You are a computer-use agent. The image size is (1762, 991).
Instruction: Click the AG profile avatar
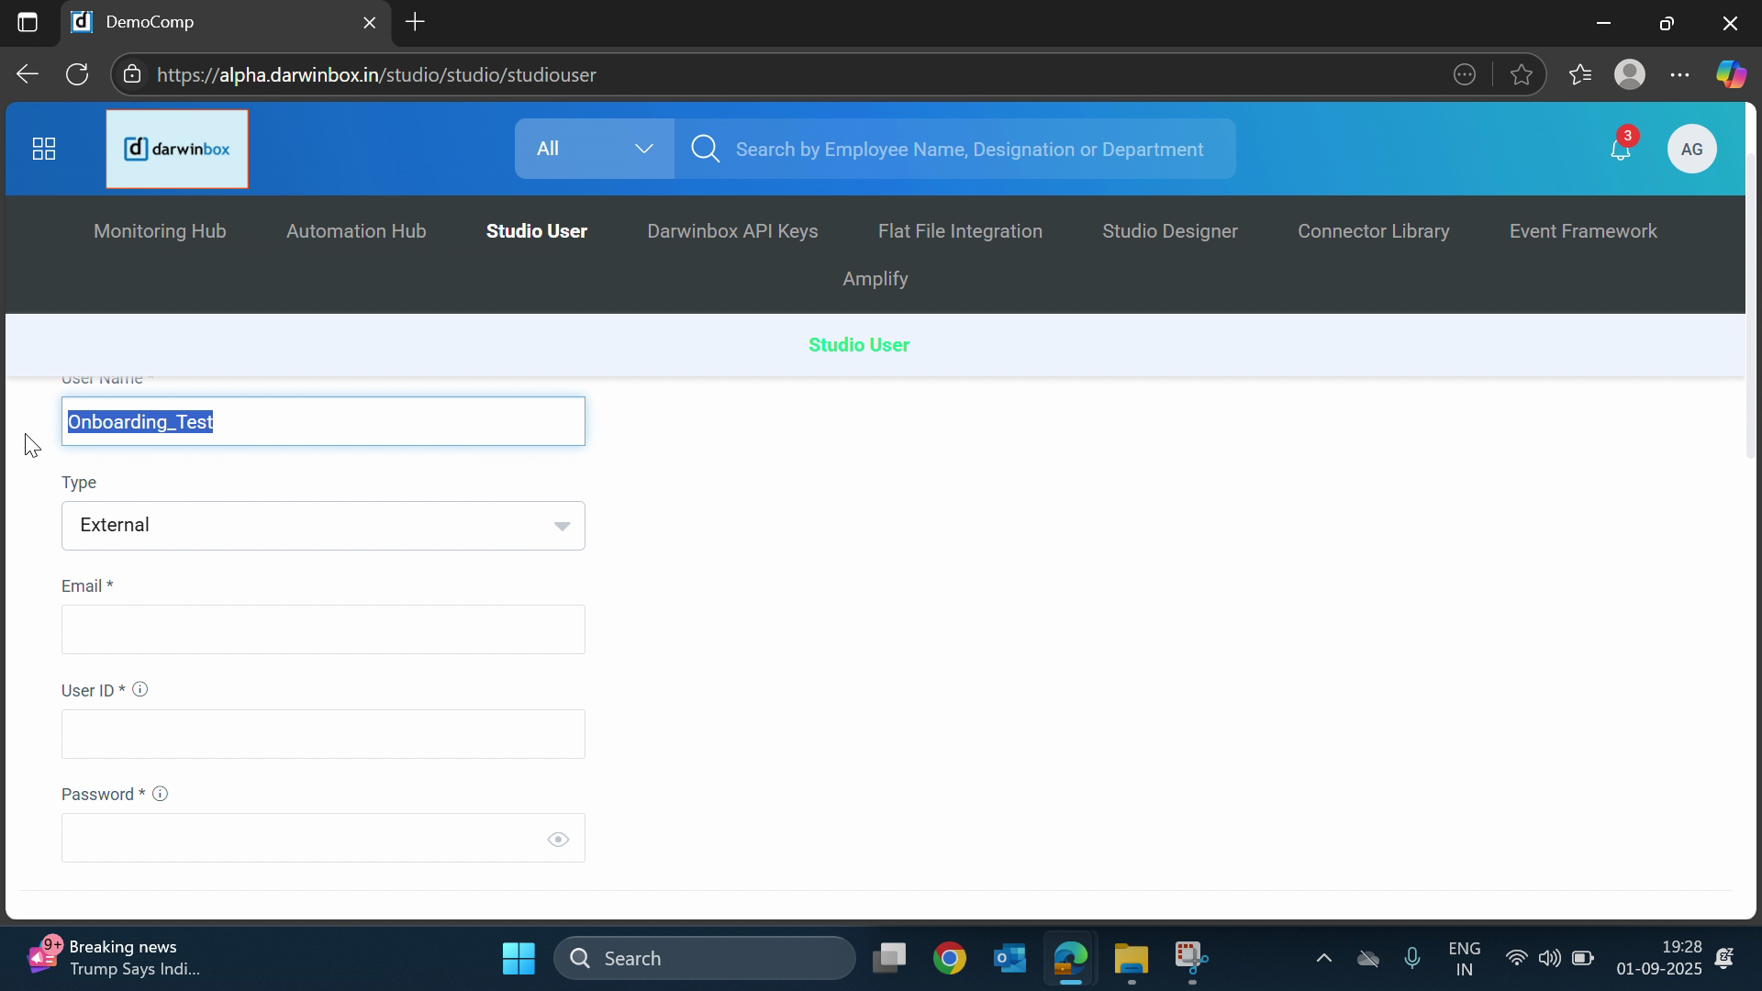1691,149
